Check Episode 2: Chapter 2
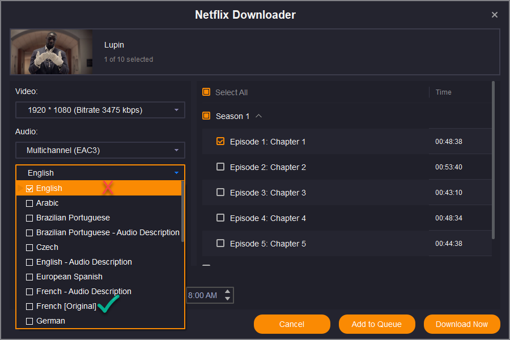Screen dimensions: 510x340 [x=220, y=167]
